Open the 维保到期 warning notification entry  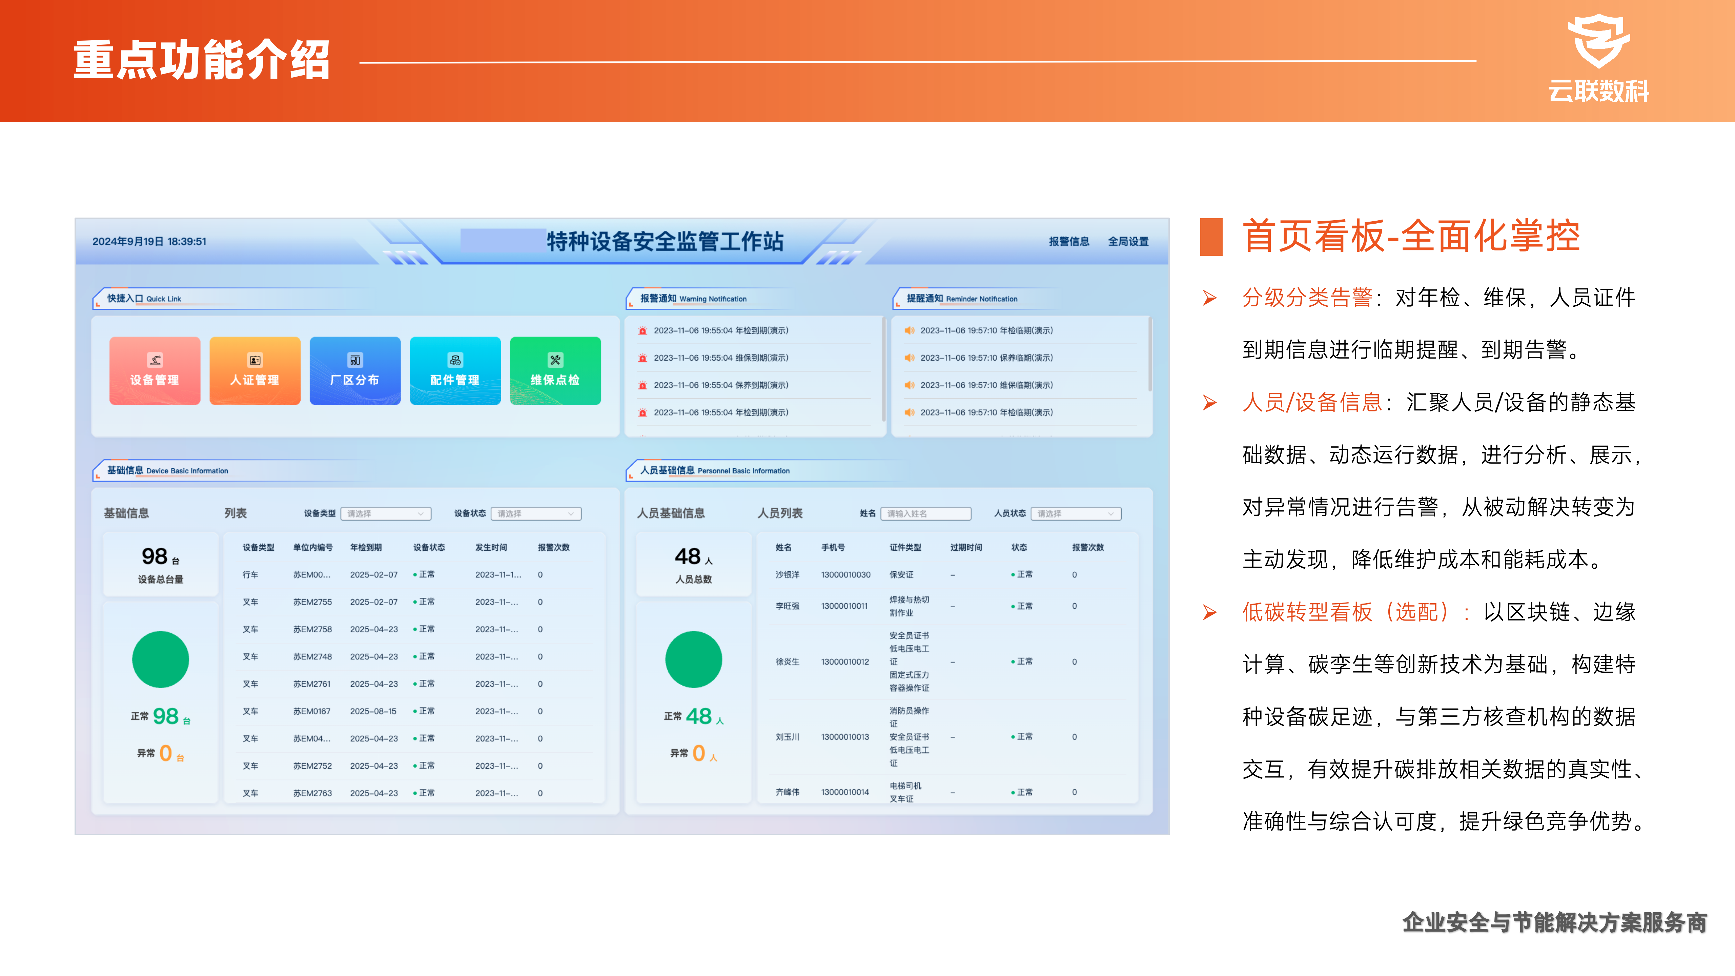pos(721,358)
